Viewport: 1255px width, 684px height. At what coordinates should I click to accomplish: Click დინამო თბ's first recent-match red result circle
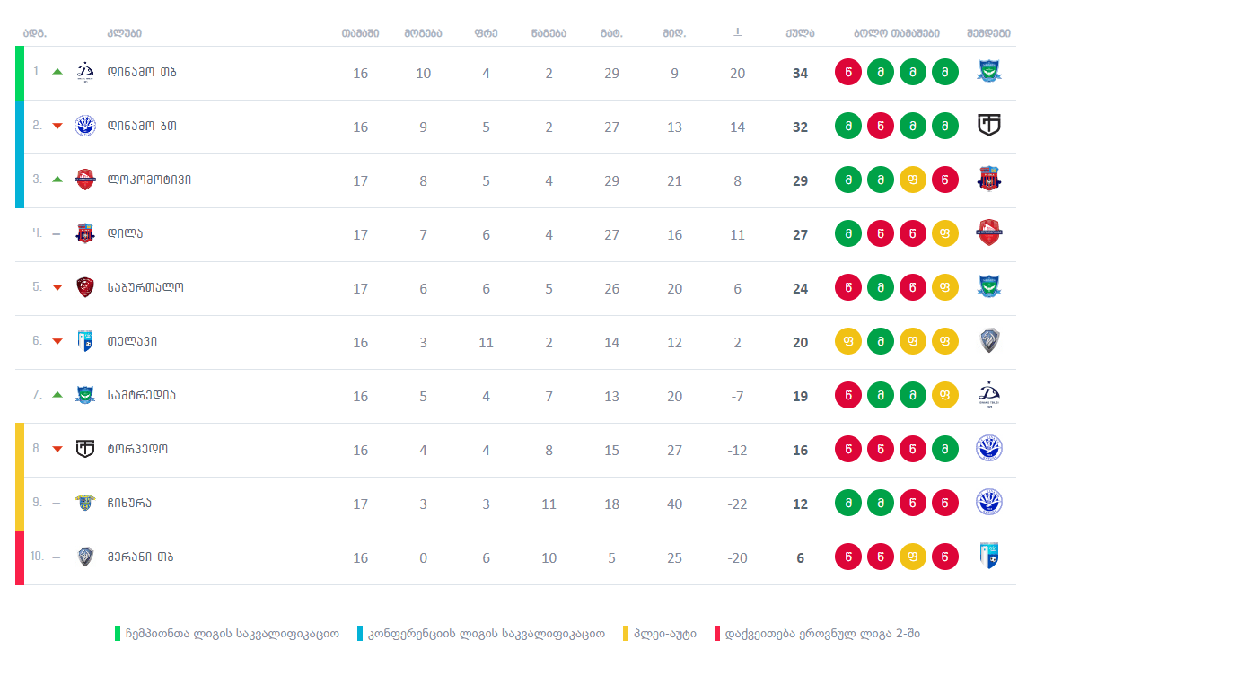[848, 73]
